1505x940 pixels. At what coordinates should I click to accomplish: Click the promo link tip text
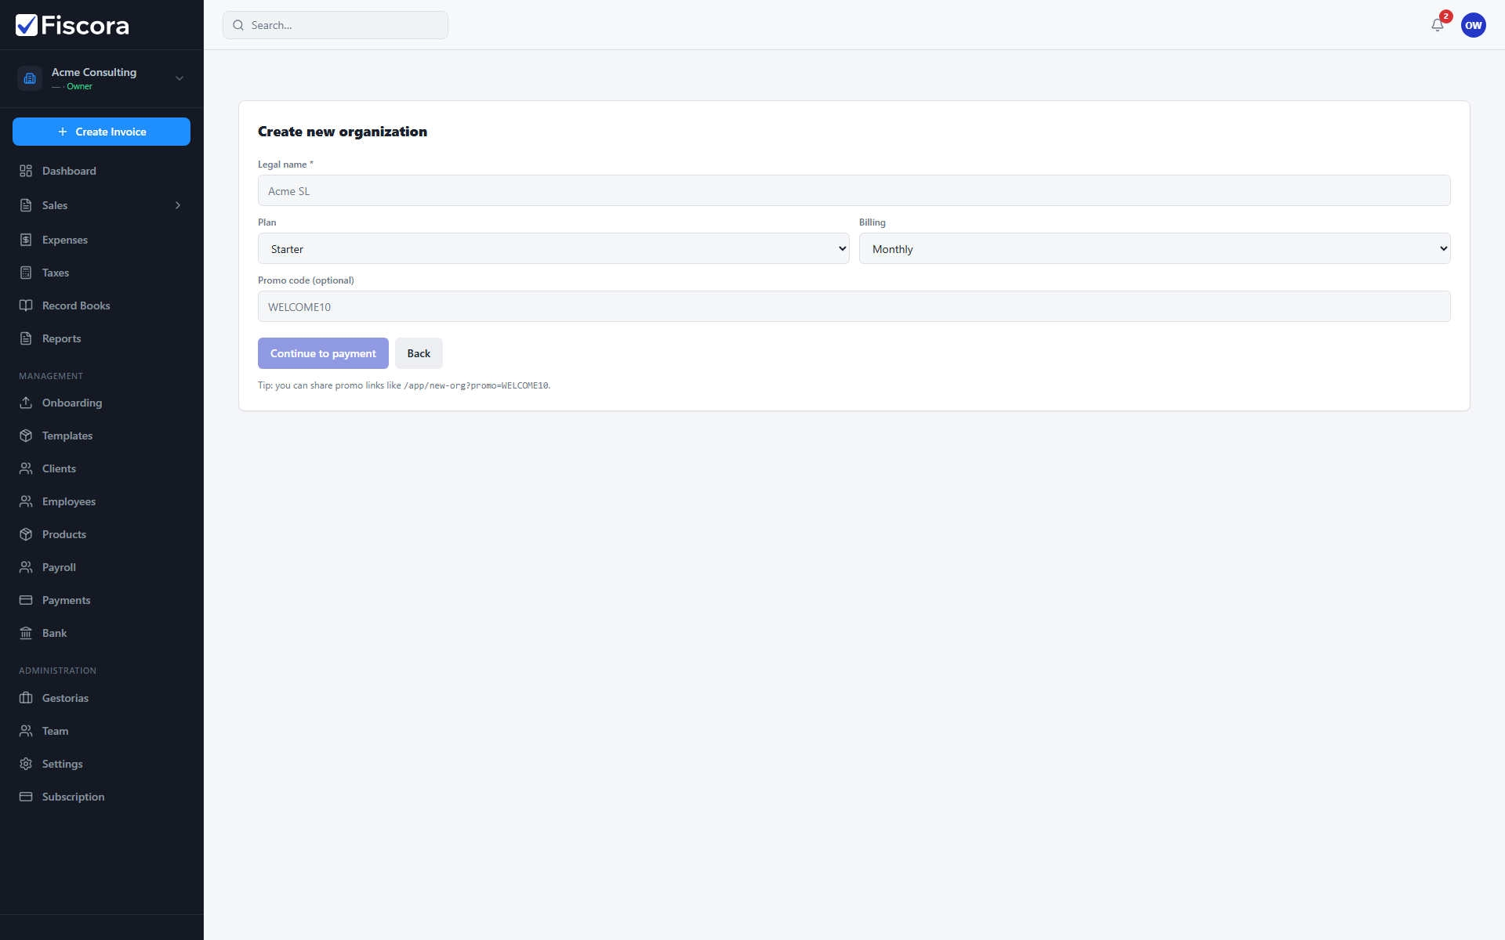click(x=404, y=385)
